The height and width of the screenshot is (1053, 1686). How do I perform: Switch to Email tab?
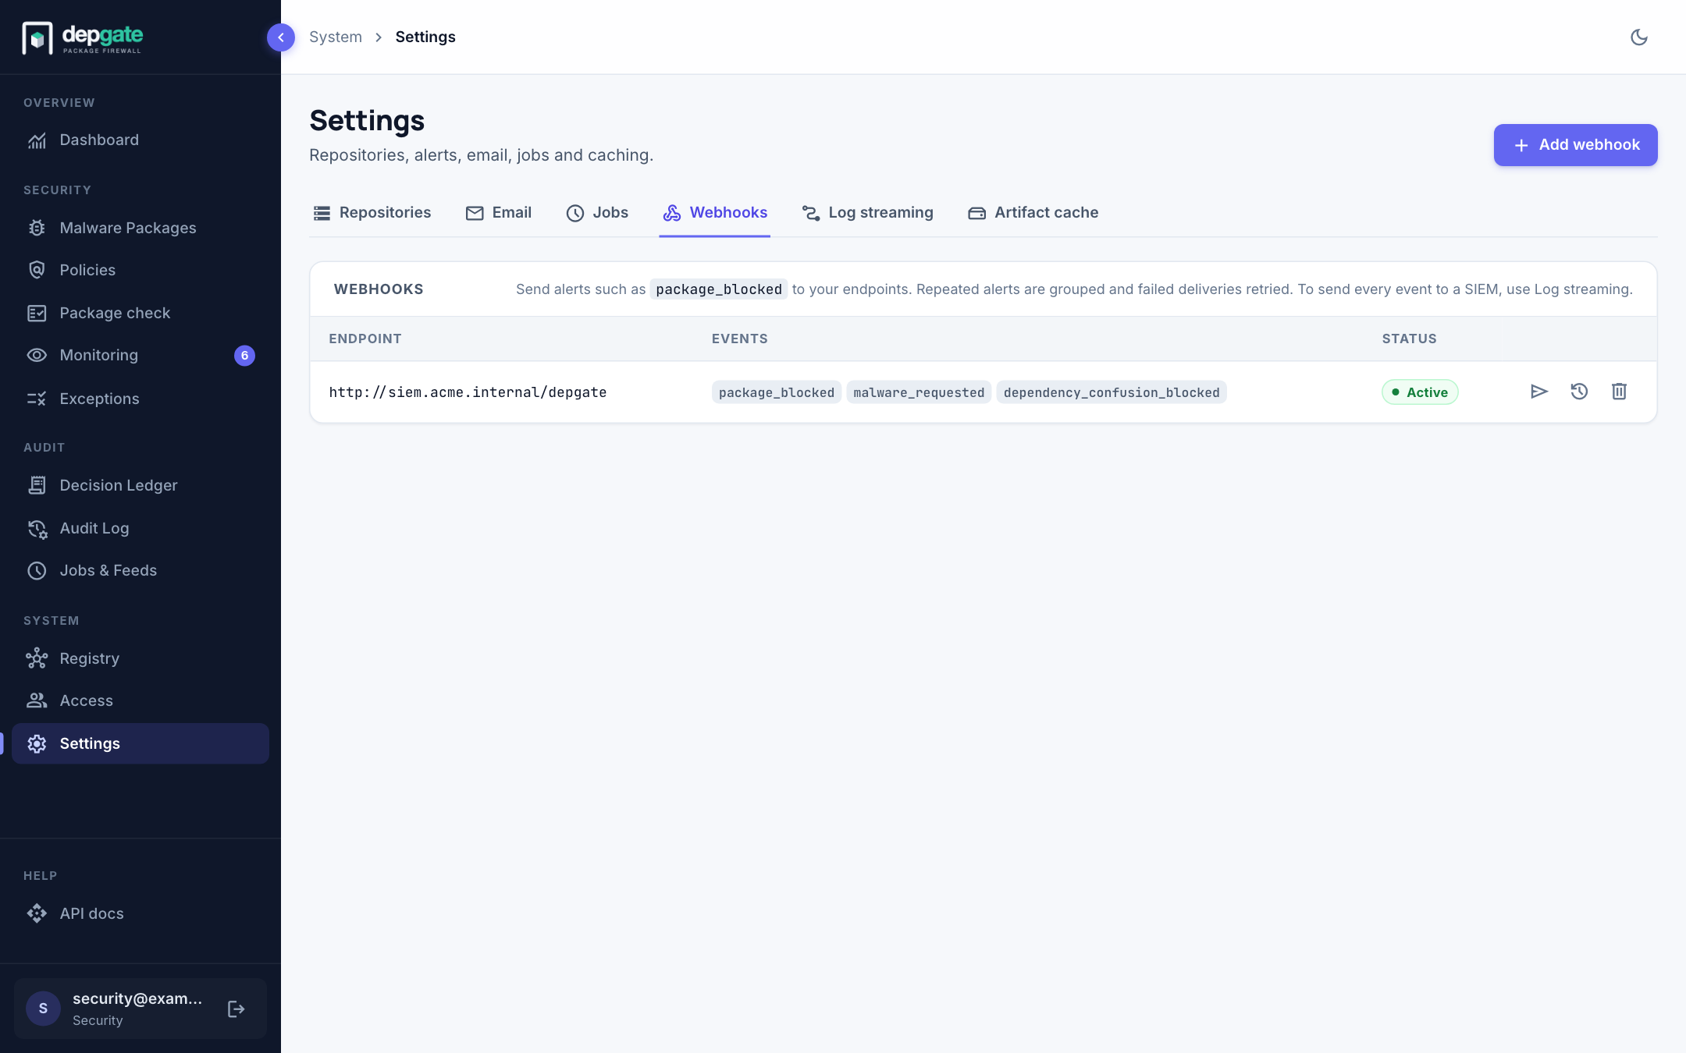tap(498, 213)
